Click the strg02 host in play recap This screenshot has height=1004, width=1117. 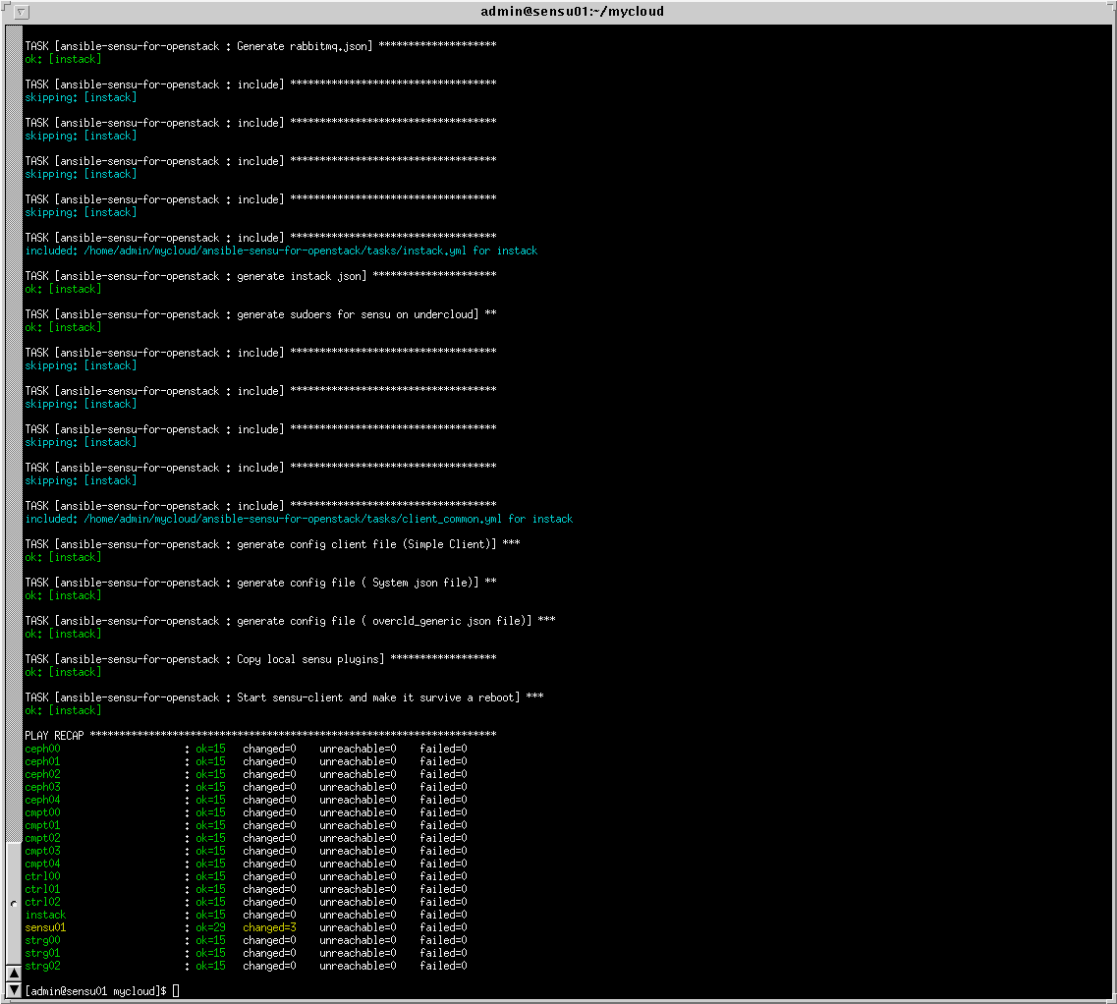coord(42,966)
